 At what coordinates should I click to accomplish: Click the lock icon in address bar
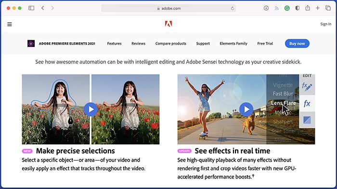(x=158, y=8)
